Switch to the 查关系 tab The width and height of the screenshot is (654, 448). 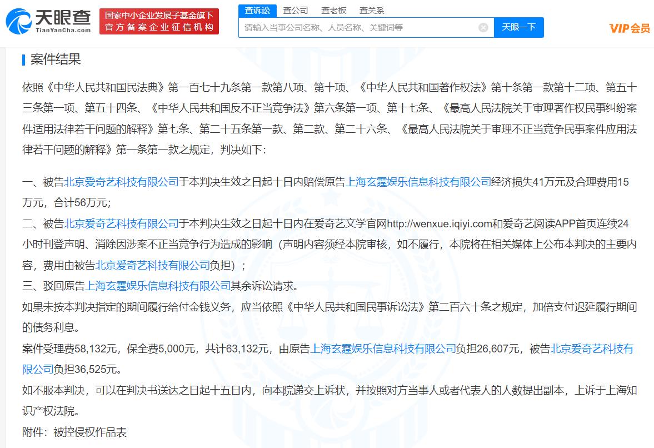[x=372, y=11]
